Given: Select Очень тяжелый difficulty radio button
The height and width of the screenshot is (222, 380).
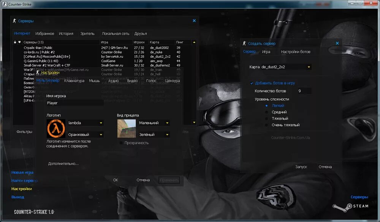Looking at the screenshot, I should [x=267, y=125].
